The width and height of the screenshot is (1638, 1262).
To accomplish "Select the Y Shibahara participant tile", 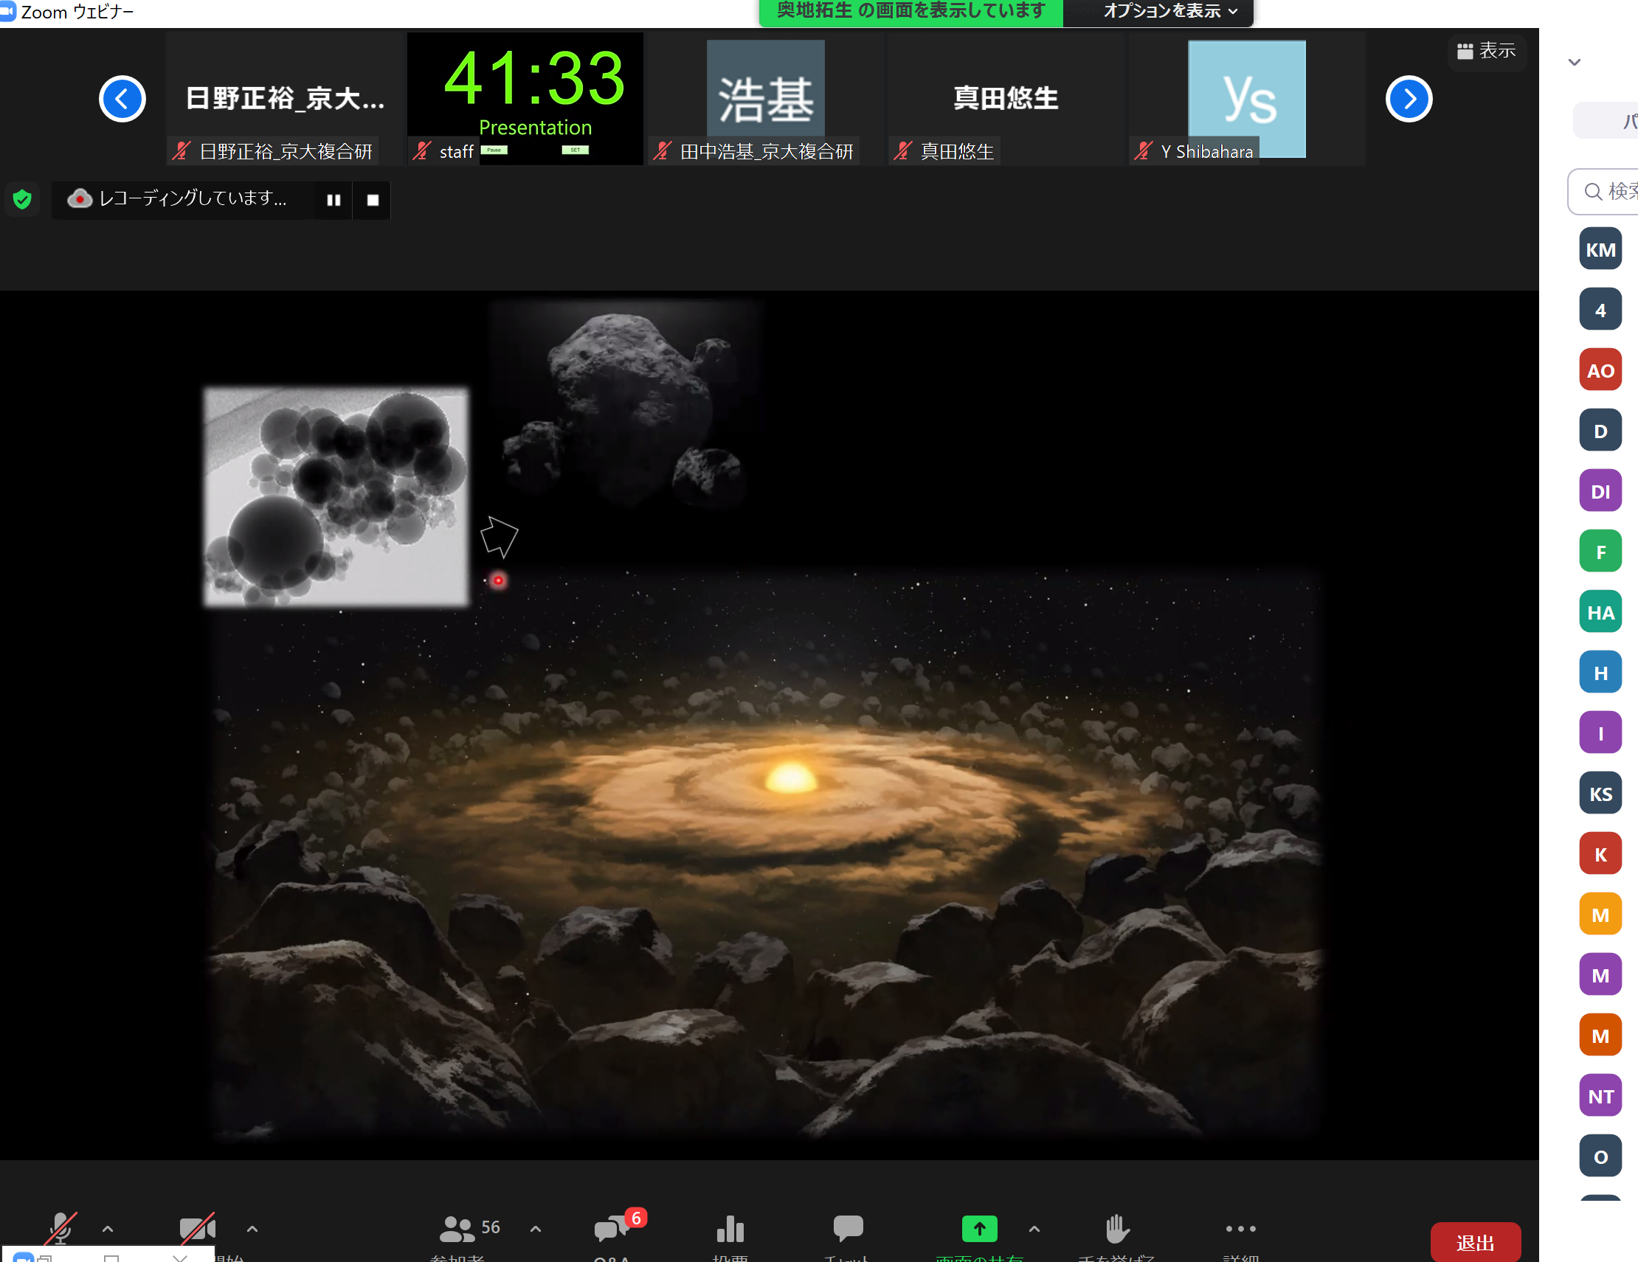I will pyautogui.click(x=1246, y=98).
